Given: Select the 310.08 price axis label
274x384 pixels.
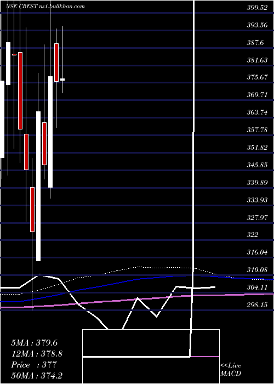Looking at the screenshot, I should click(257, 270).
